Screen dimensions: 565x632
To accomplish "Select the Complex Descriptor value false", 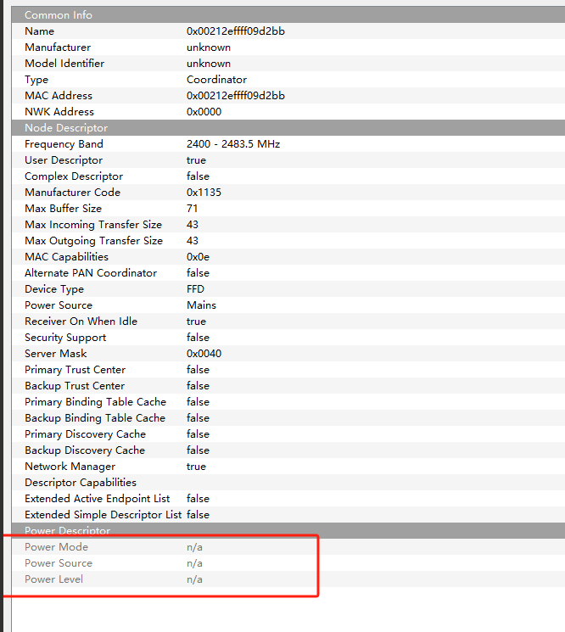I will pos(198,176).
